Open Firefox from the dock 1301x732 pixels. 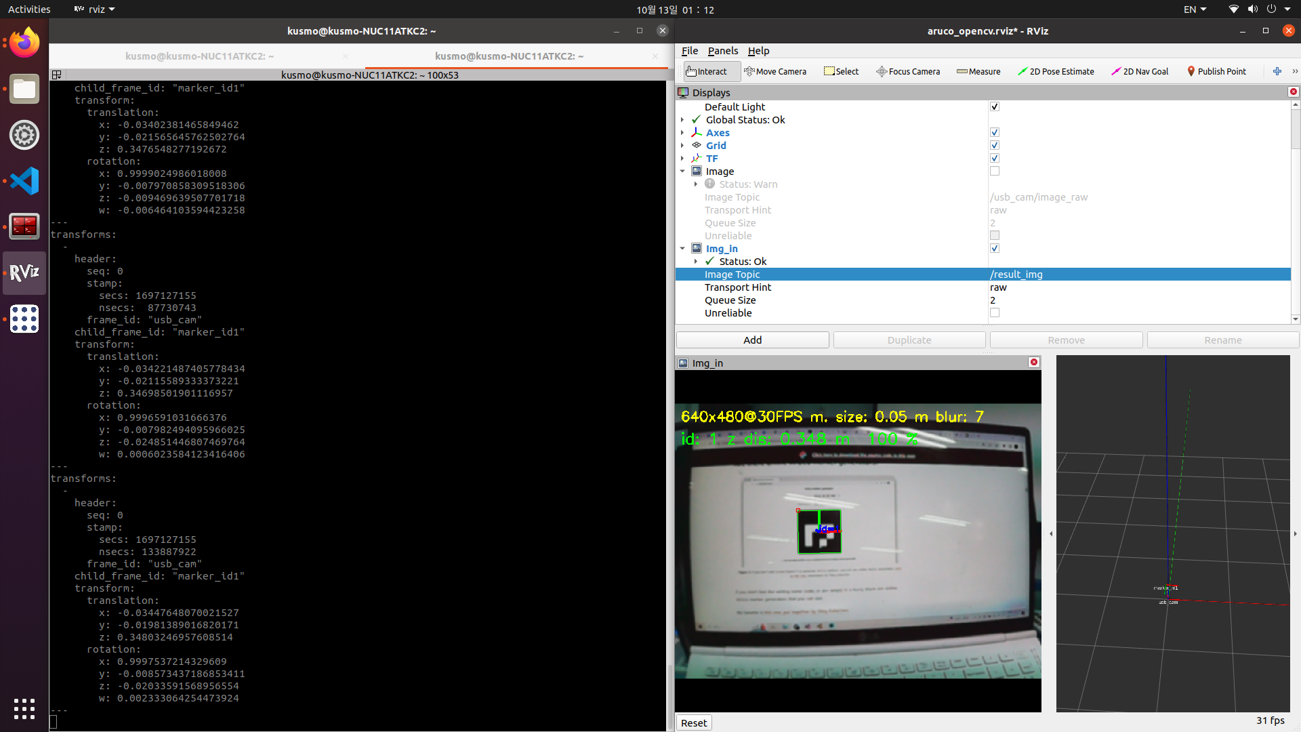pos(24,43)
